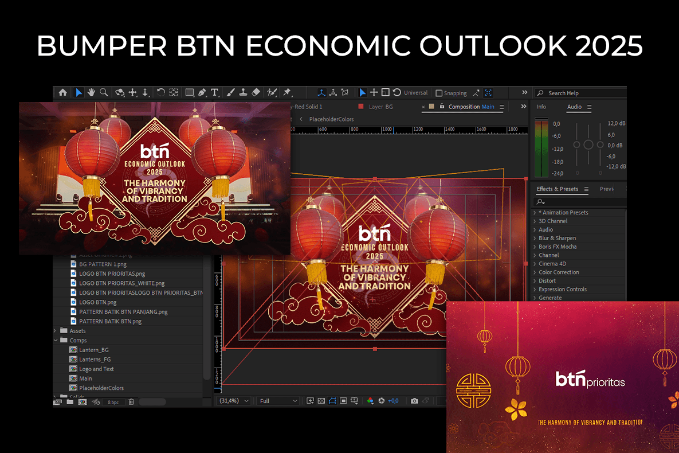Toggle Region of Interest
This screenshot has width=679, height=453.
coord(343,401)
